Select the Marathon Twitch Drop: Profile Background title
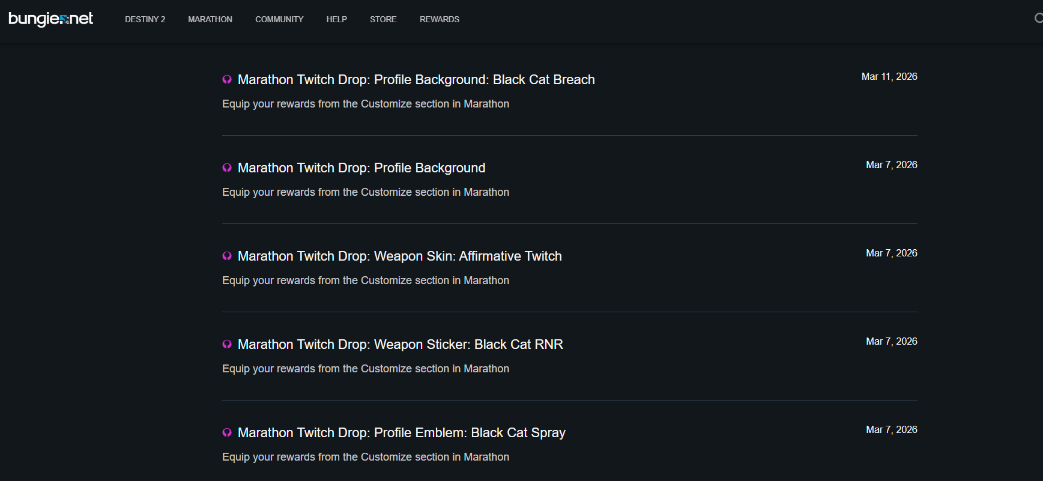1043x481 pixels. 361,168
